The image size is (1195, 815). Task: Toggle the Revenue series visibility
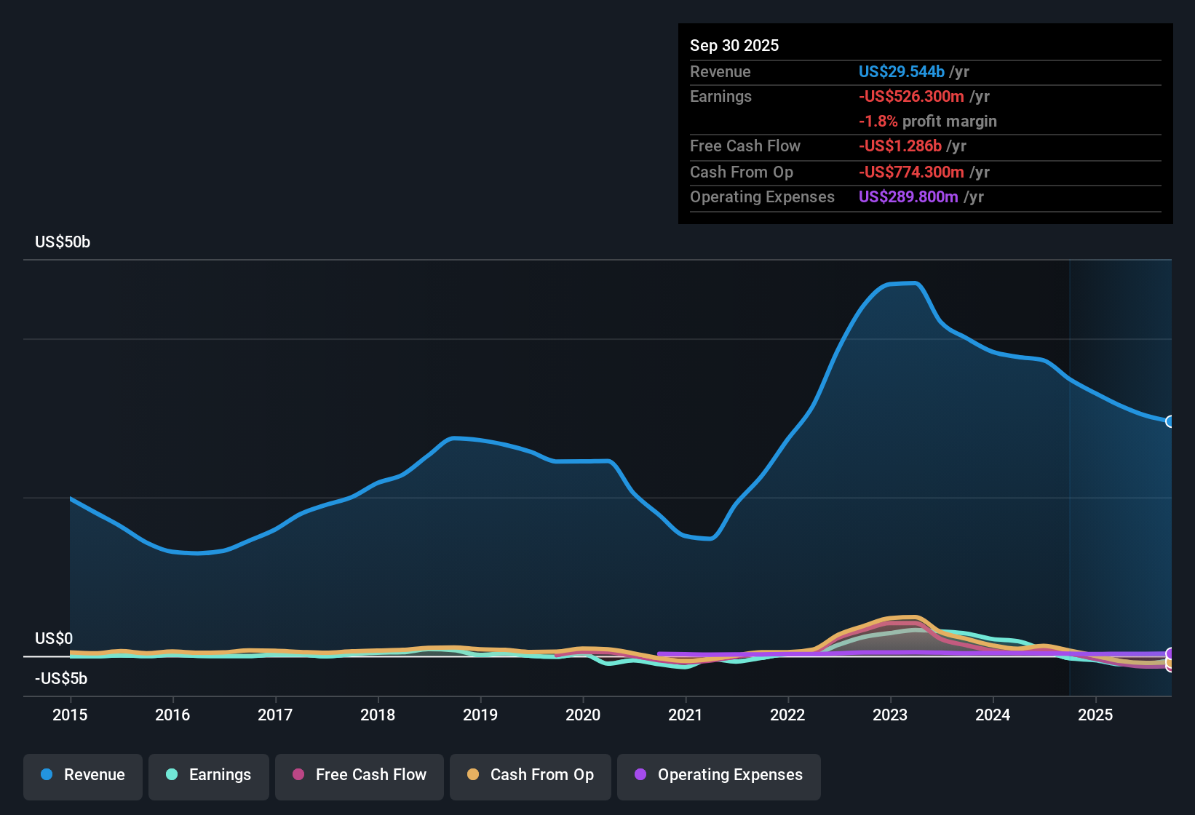coord(82,775)
